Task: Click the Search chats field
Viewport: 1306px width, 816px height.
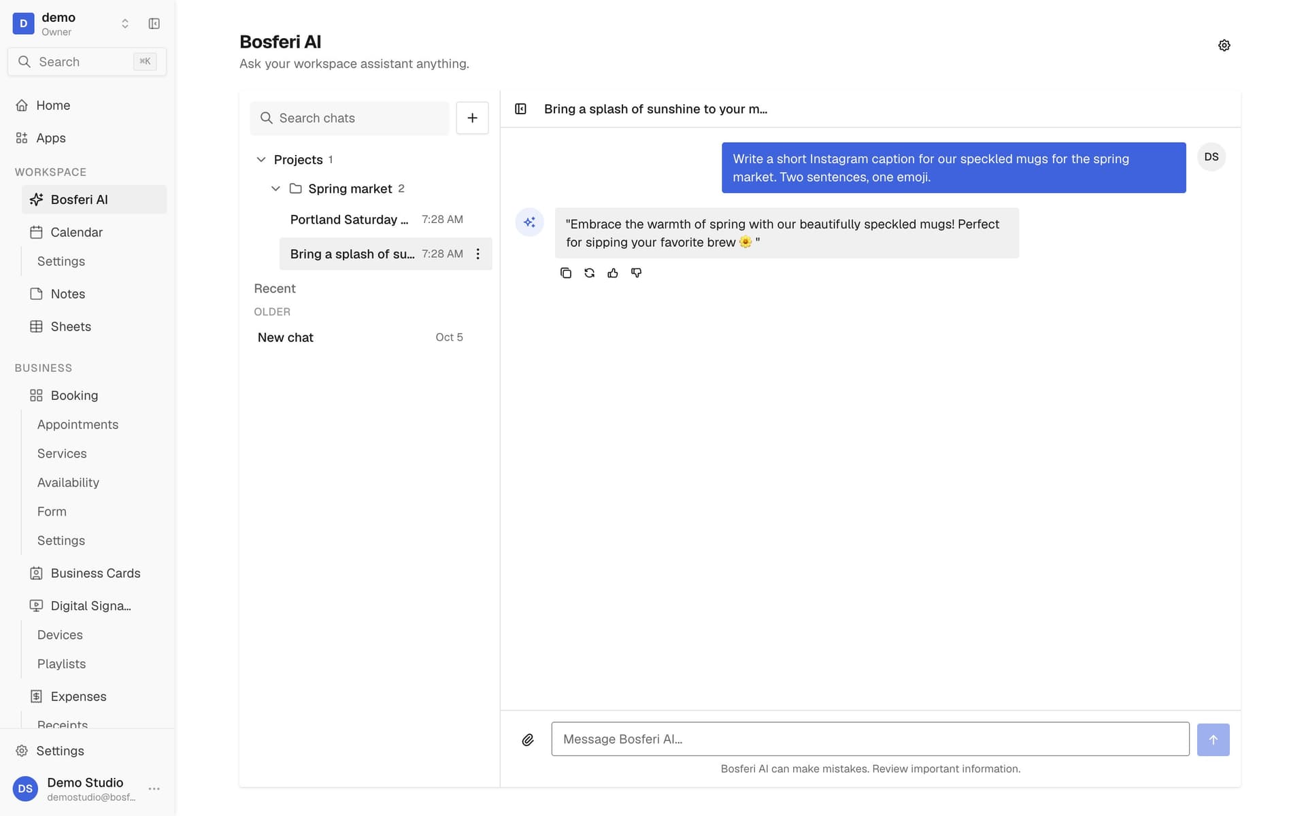Action: tap(350, 118)
